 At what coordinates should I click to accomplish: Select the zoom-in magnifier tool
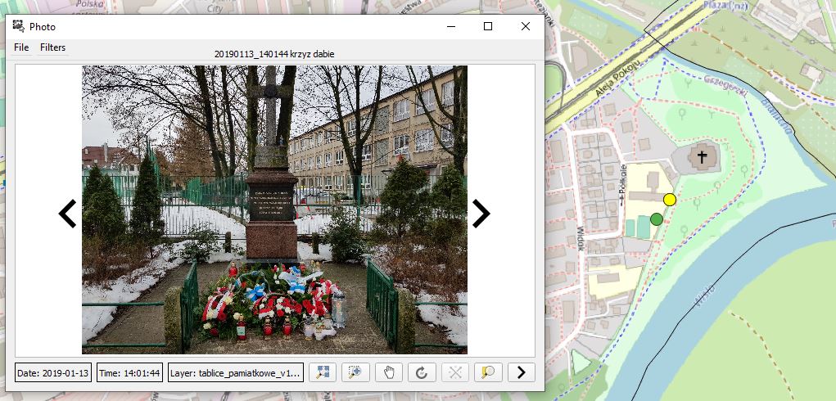(356, 372)
